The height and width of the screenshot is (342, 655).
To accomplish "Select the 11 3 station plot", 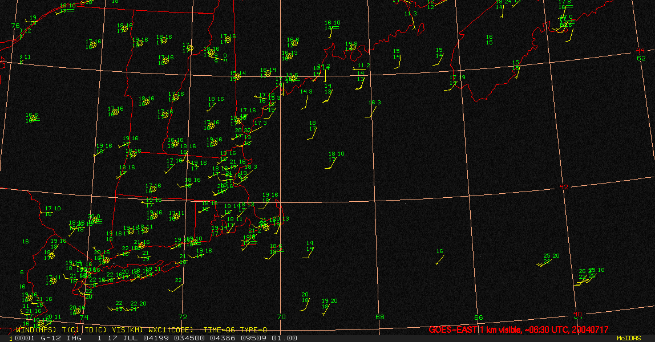I will 411,14.
